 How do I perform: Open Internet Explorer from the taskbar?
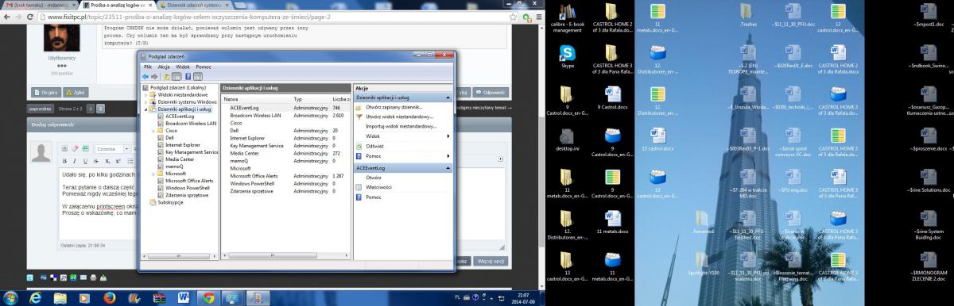coord(35,297)
